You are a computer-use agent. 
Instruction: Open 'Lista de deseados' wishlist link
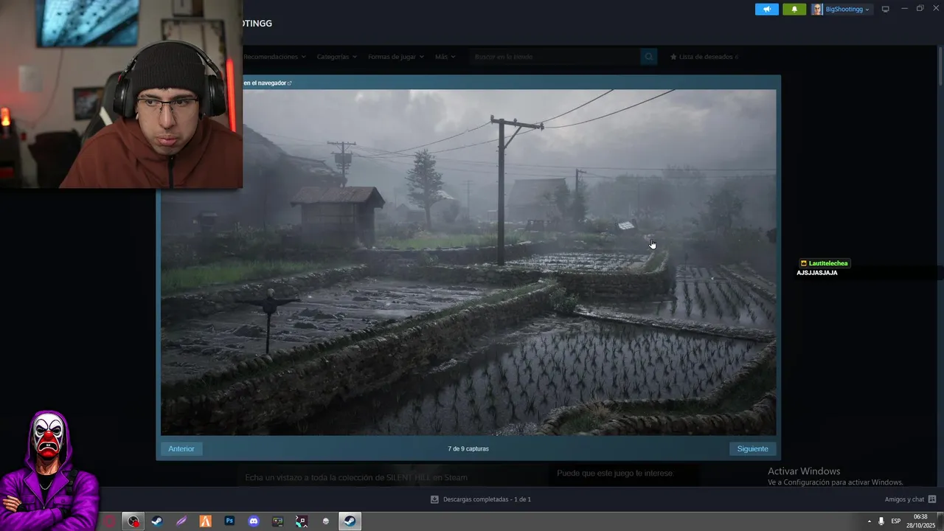[x=704, y=57]
